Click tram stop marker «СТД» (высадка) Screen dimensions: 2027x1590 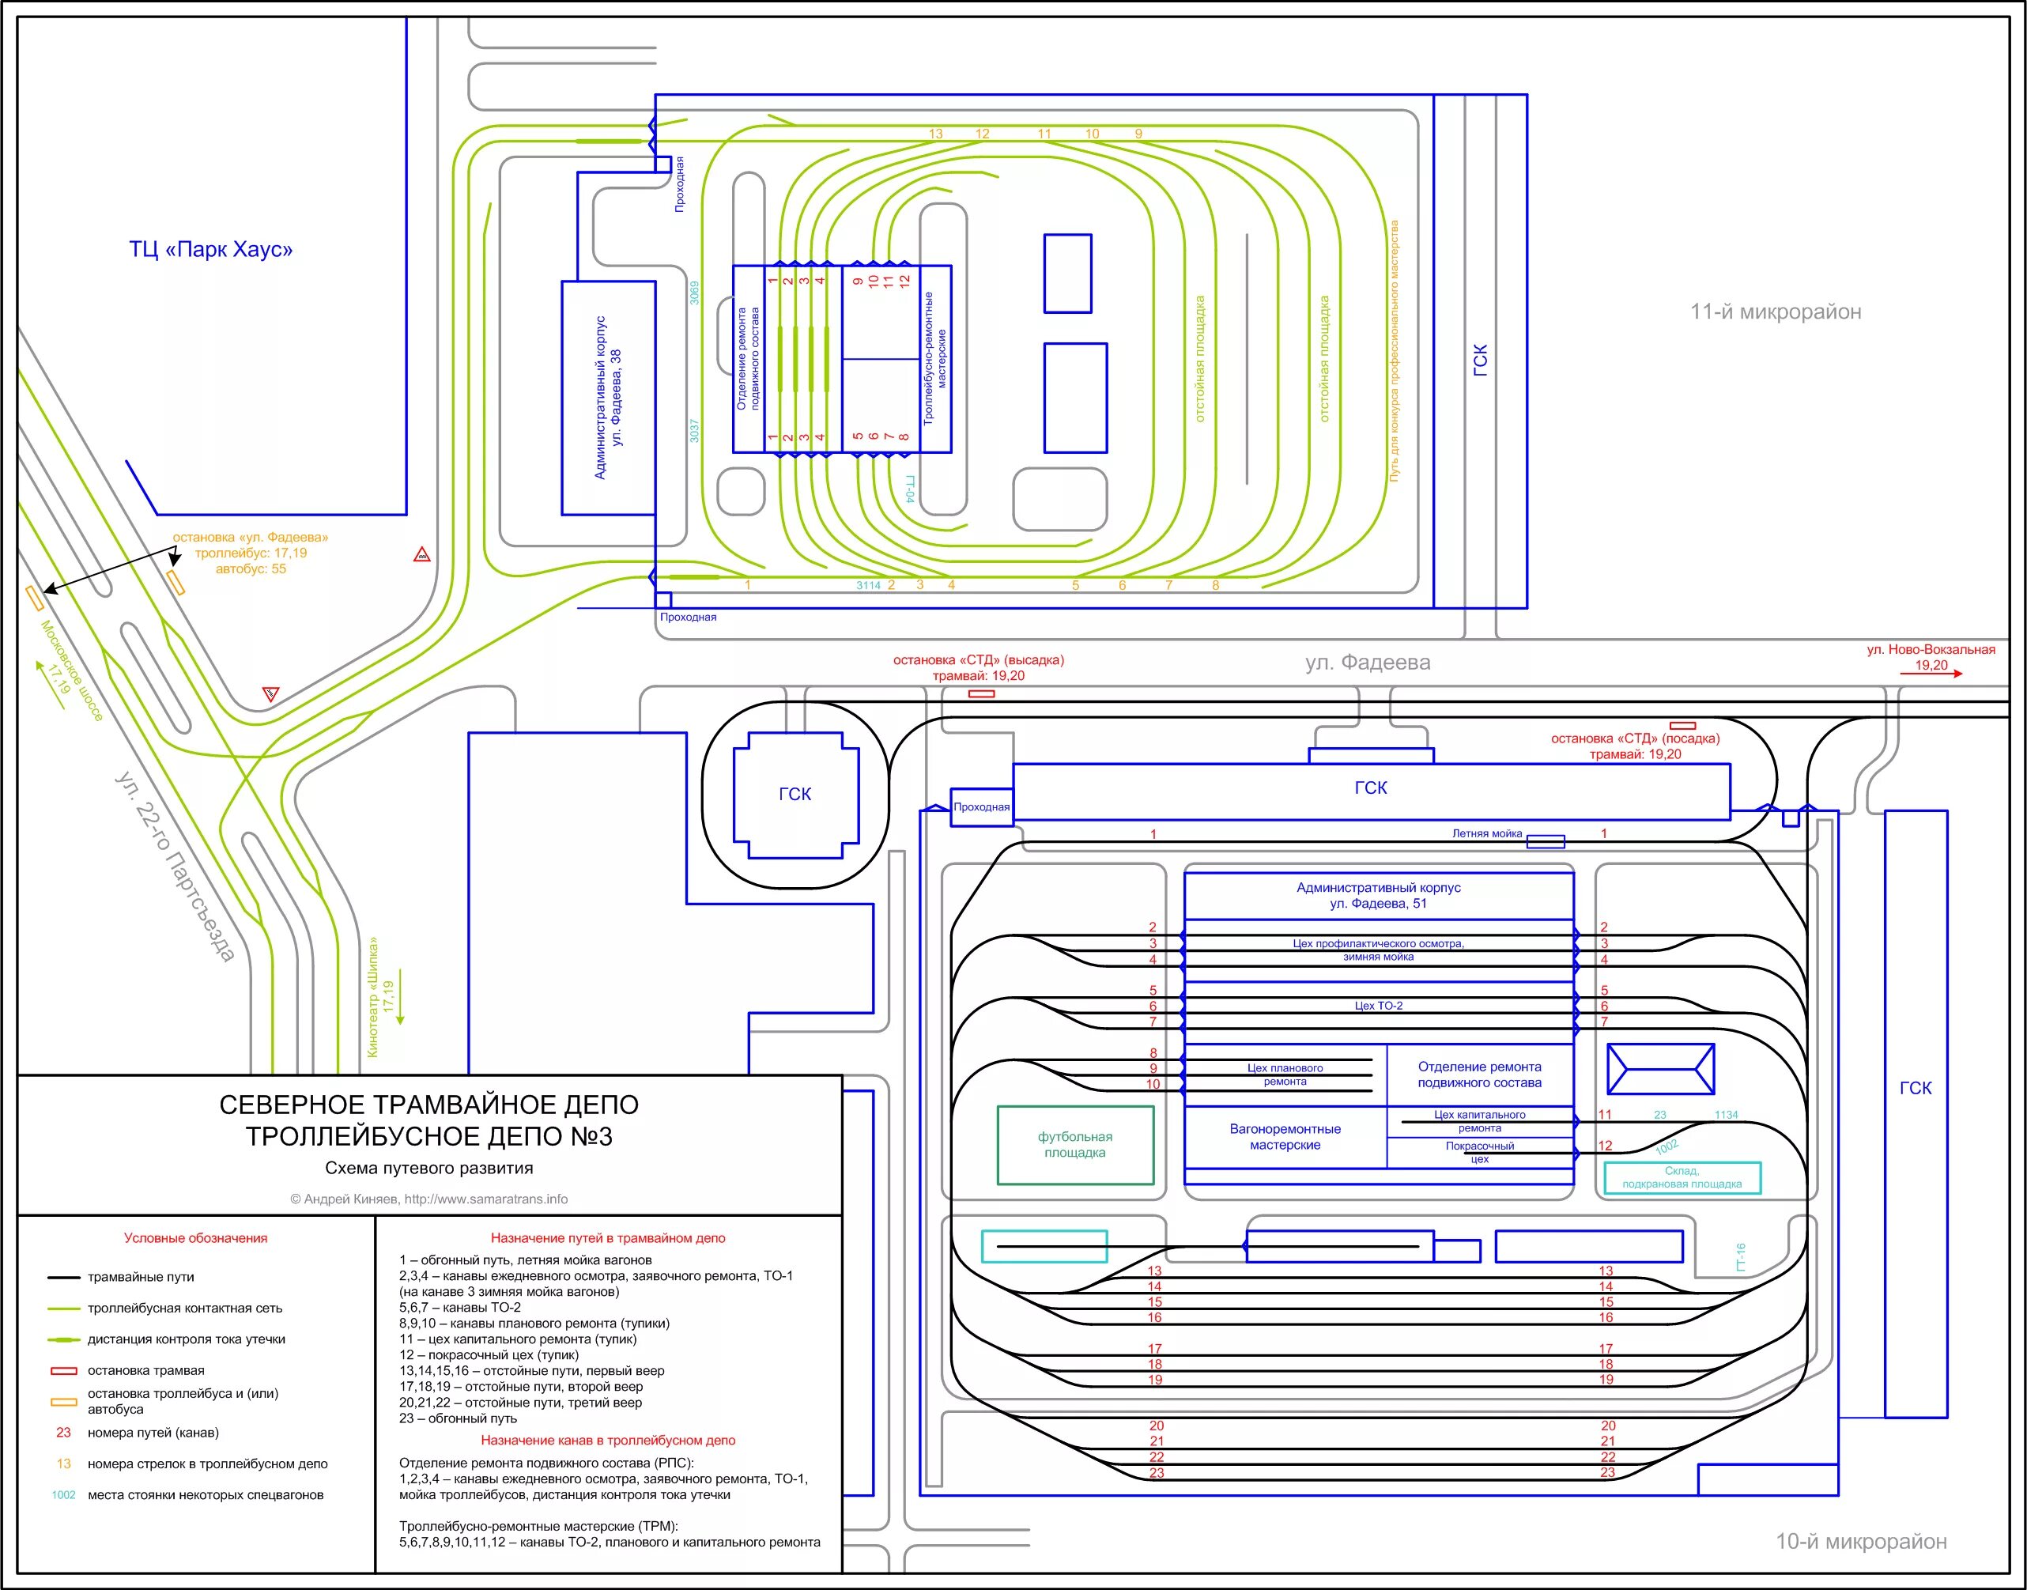click(981, 693)
